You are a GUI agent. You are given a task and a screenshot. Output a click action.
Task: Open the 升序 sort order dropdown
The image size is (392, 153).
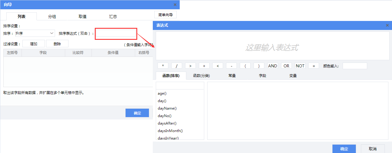point(35,33)
